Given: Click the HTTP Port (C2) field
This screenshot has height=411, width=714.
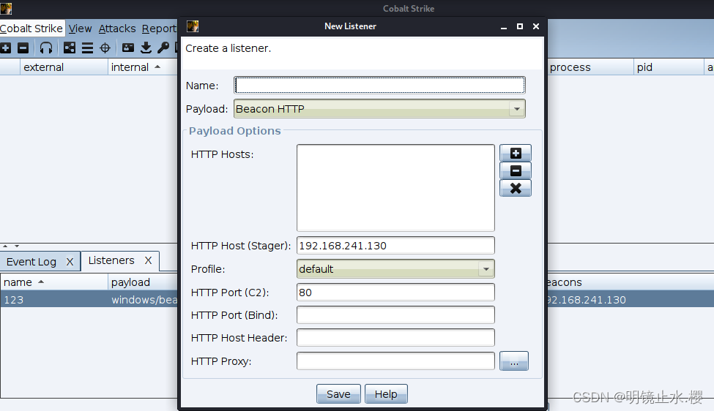Looking at the screenshot, I should point(395,293).
